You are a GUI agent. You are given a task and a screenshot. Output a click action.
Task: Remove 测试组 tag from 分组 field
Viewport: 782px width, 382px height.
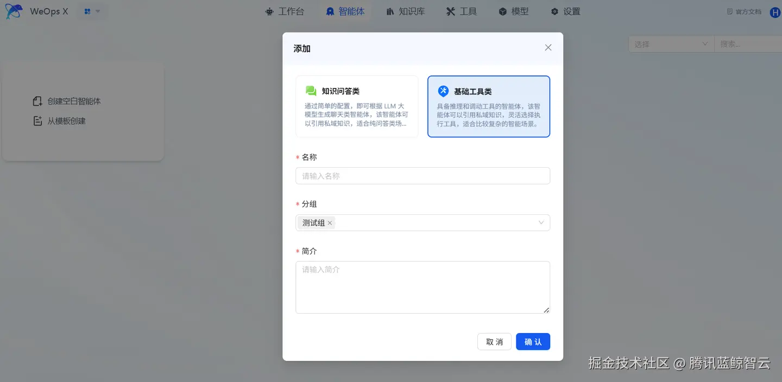[x=330, y=222]
